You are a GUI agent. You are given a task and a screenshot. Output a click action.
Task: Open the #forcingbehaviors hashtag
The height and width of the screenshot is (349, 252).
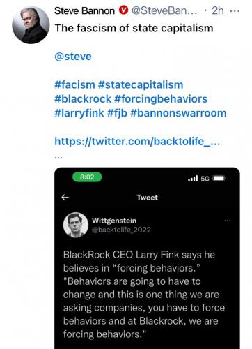(161, 99)
